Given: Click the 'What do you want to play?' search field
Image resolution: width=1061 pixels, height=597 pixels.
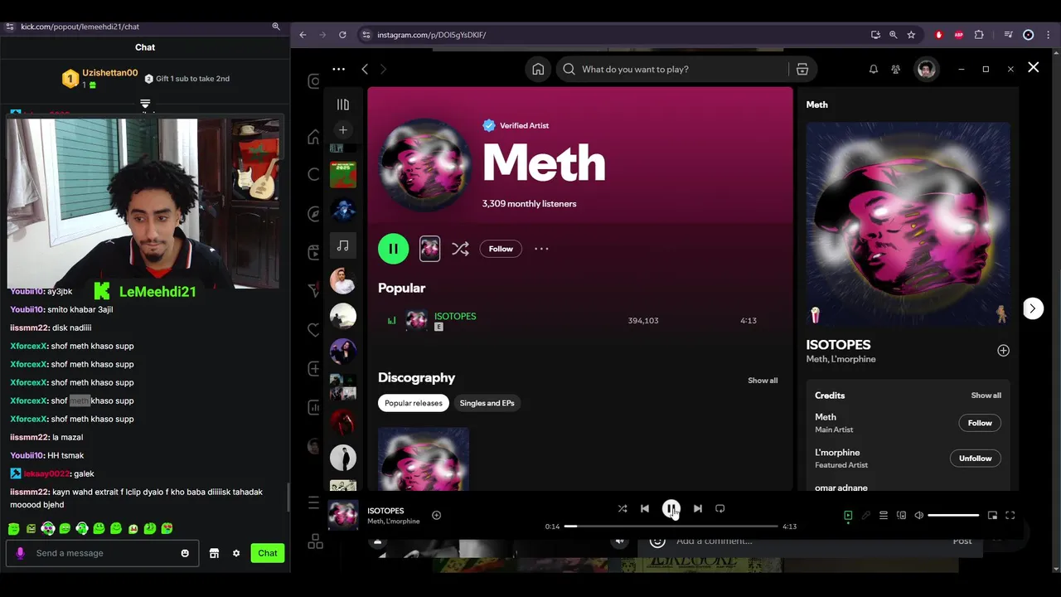Looking at the screenshot, I should (671, 69).
